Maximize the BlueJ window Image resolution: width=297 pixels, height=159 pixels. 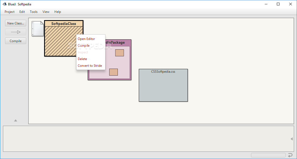(x=278, y=4)
